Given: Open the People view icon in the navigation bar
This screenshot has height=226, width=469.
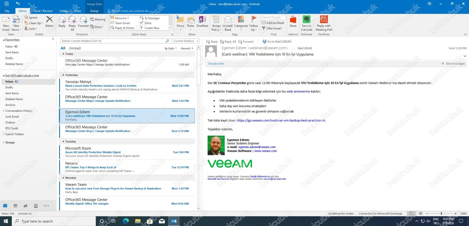Looking at the screenshot, I should (26, 206).
